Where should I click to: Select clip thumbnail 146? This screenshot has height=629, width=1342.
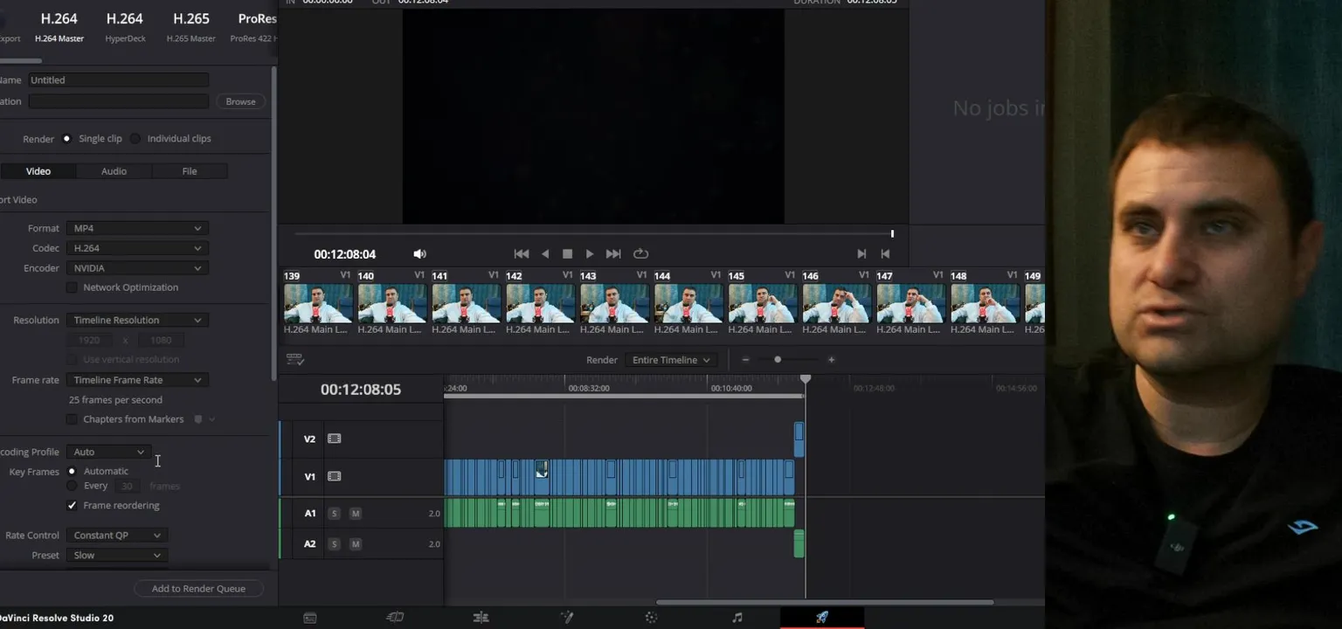pos(837,304)
